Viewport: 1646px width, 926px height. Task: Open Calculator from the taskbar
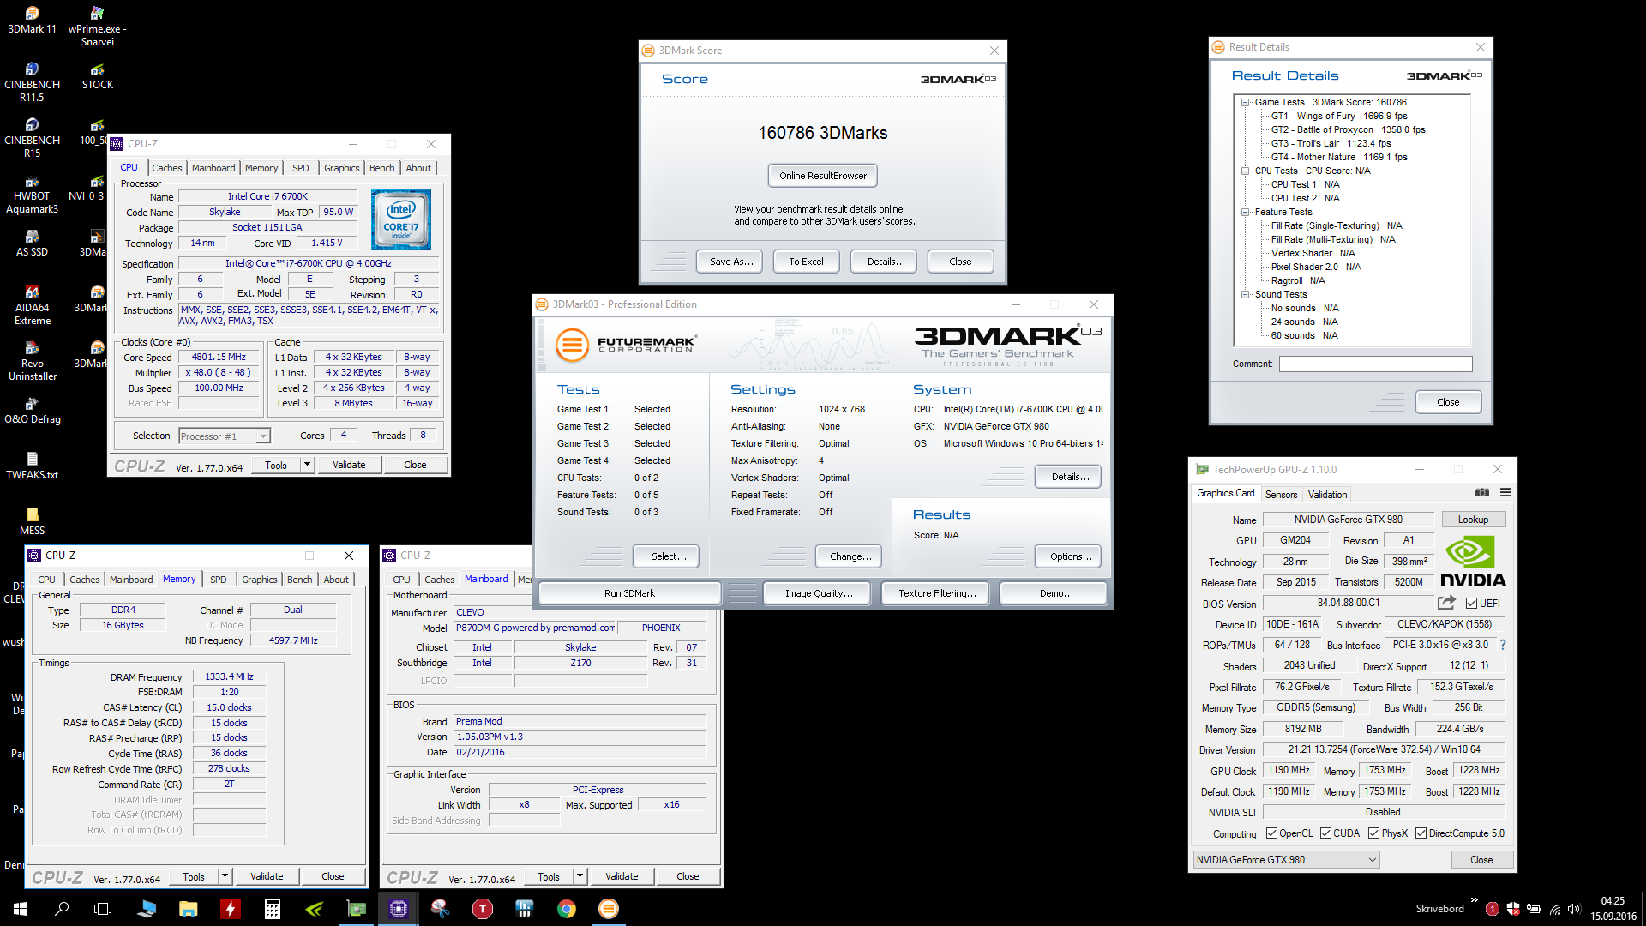(272, 908)
